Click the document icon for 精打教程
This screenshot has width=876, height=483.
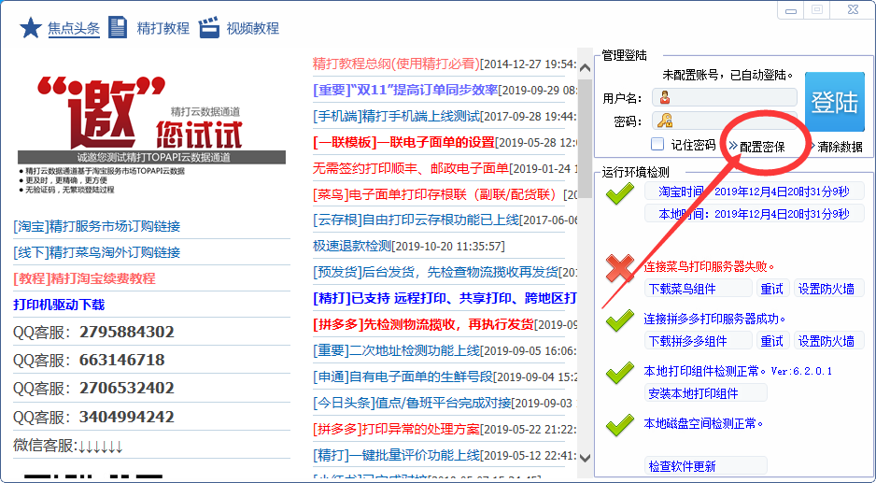118,27
